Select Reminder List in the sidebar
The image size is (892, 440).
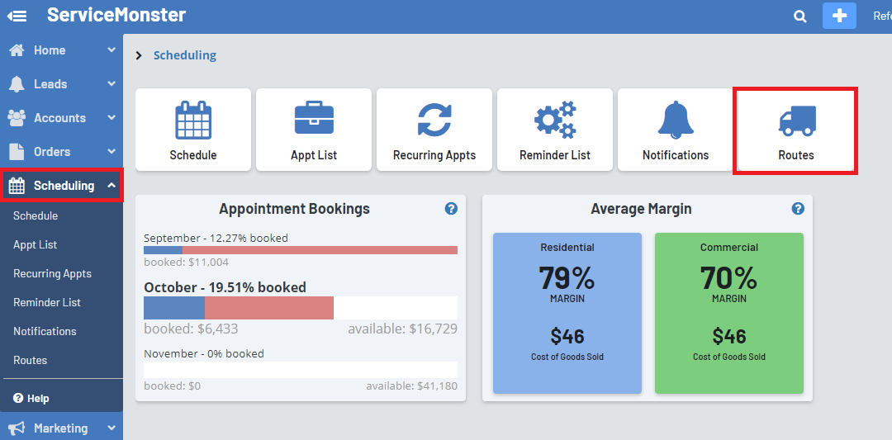point(47,302)
